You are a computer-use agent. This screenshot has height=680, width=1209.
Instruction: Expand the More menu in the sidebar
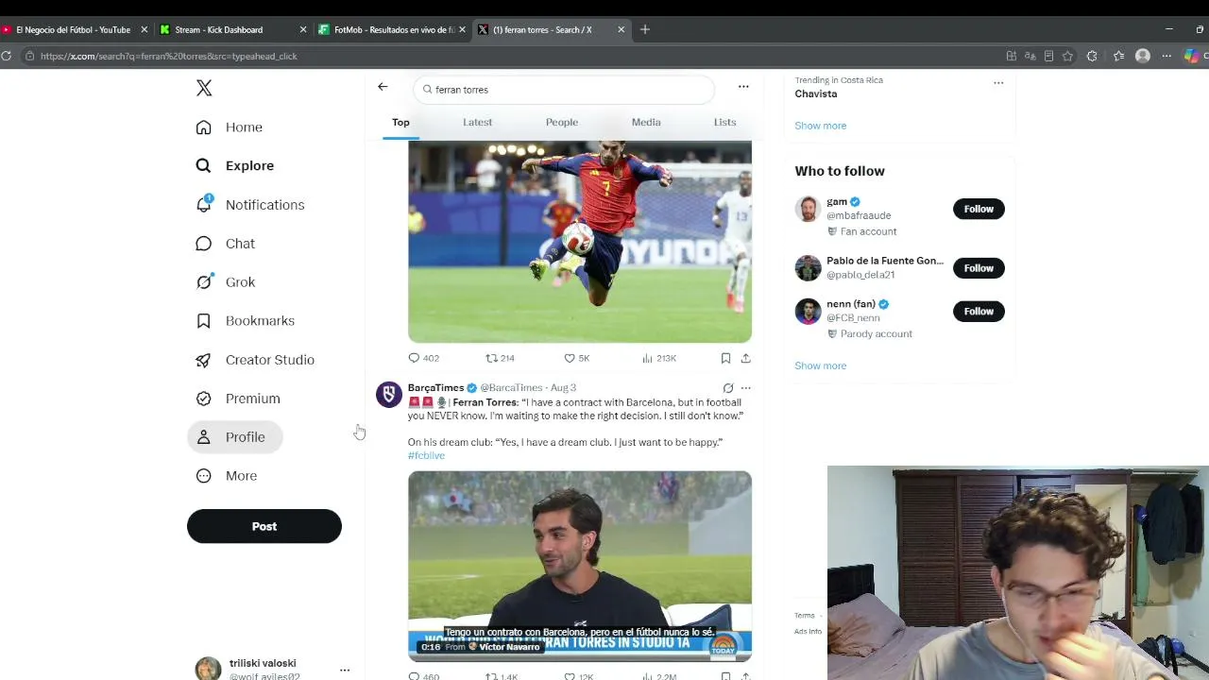226,476
